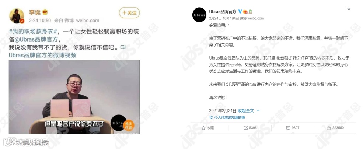Click the blue V verification badge
The image size is (363, 149).
[240, 11]
